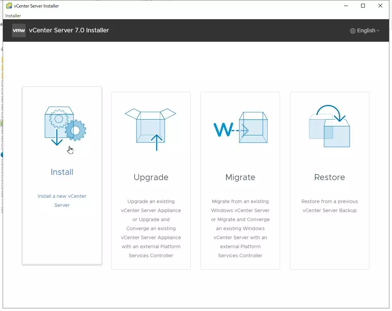Choose the Restore heading
This screenshot has width=392, height=311.
pos(329,177)
